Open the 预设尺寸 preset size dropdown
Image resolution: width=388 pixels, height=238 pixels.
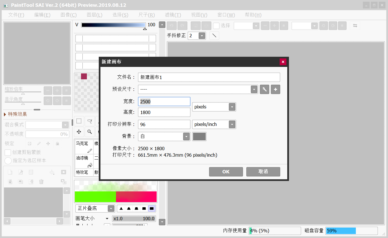pyautogui.click(x=254, y=89)
